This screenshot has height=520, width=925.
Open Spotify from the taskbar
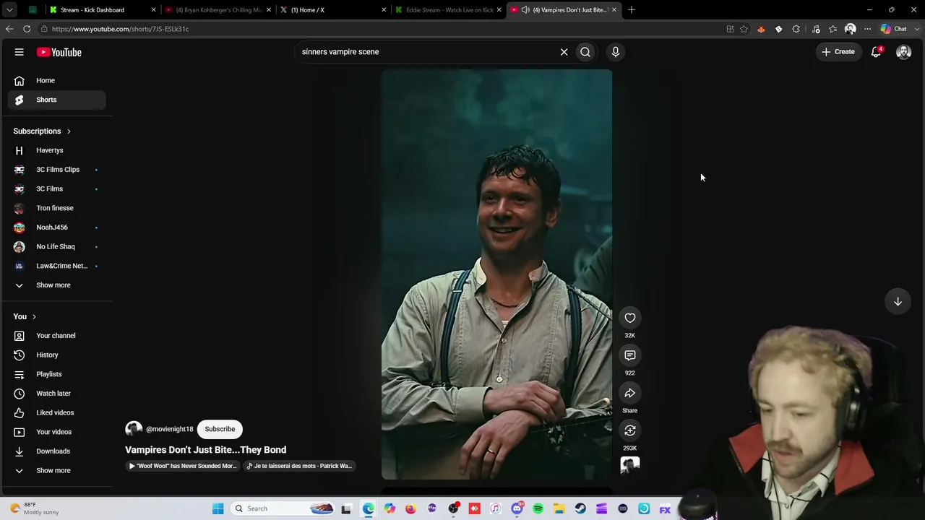click(538, 508)
